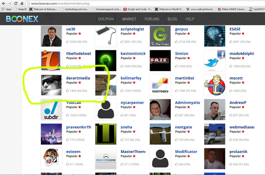Open the DOLPHIN menu item

pyautogui.click(x=106, y=19)
